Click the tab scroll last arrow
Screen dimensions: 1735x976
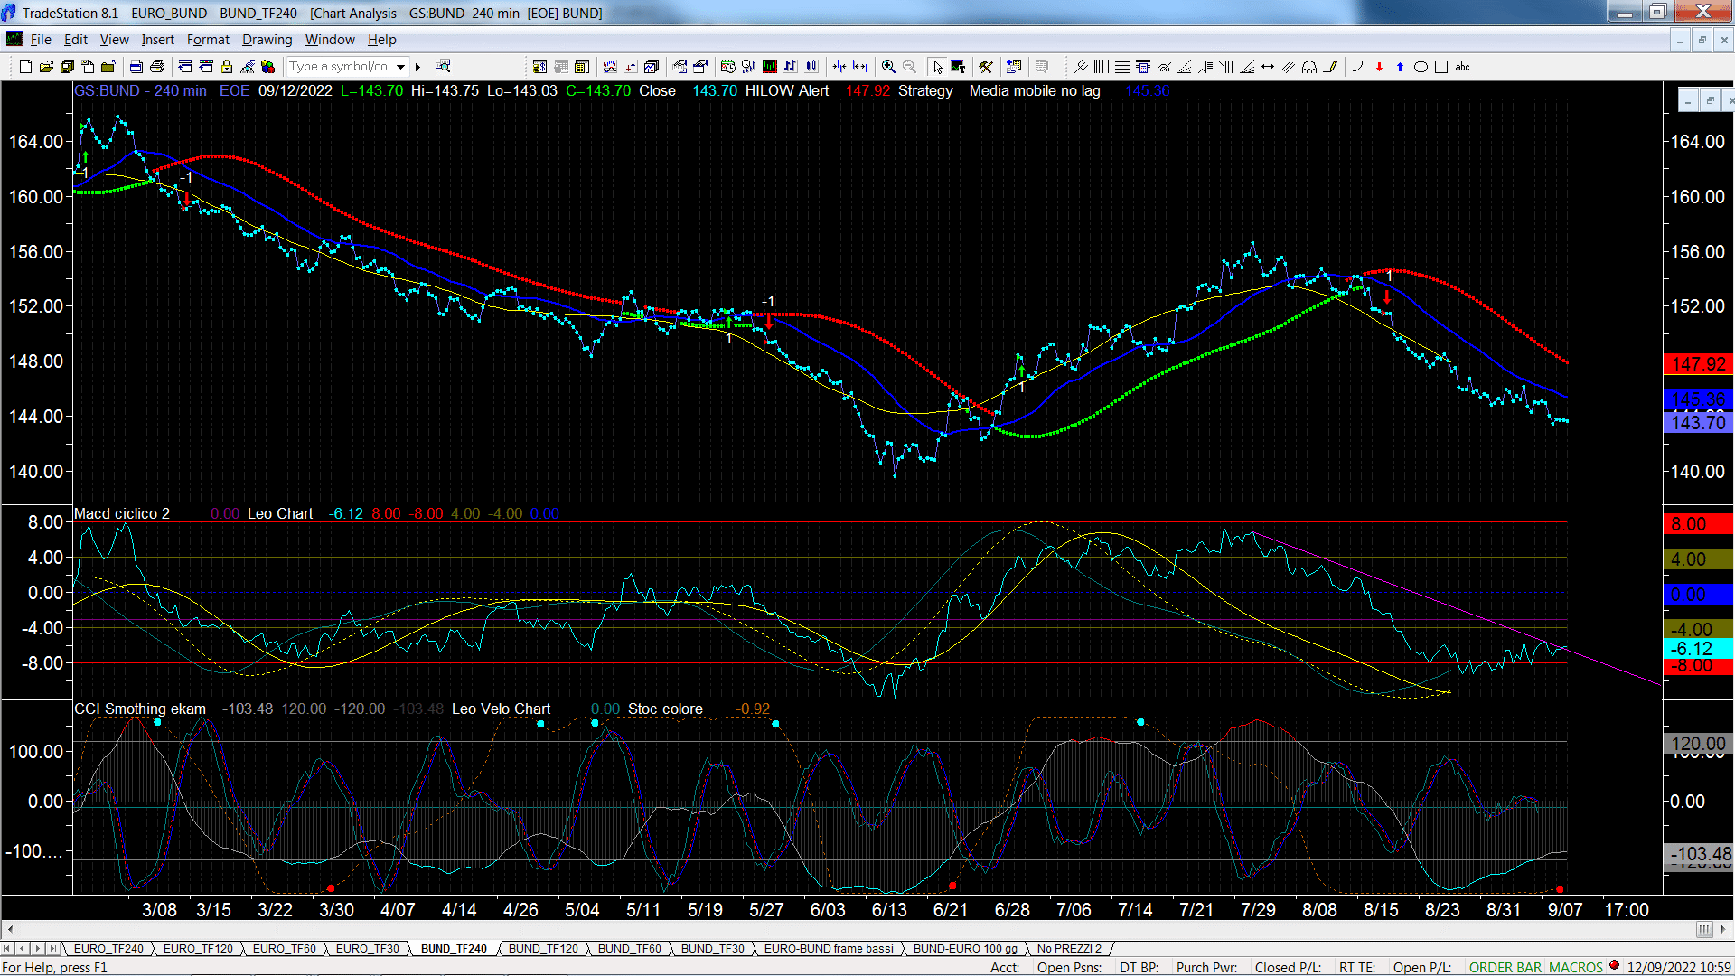52,948
